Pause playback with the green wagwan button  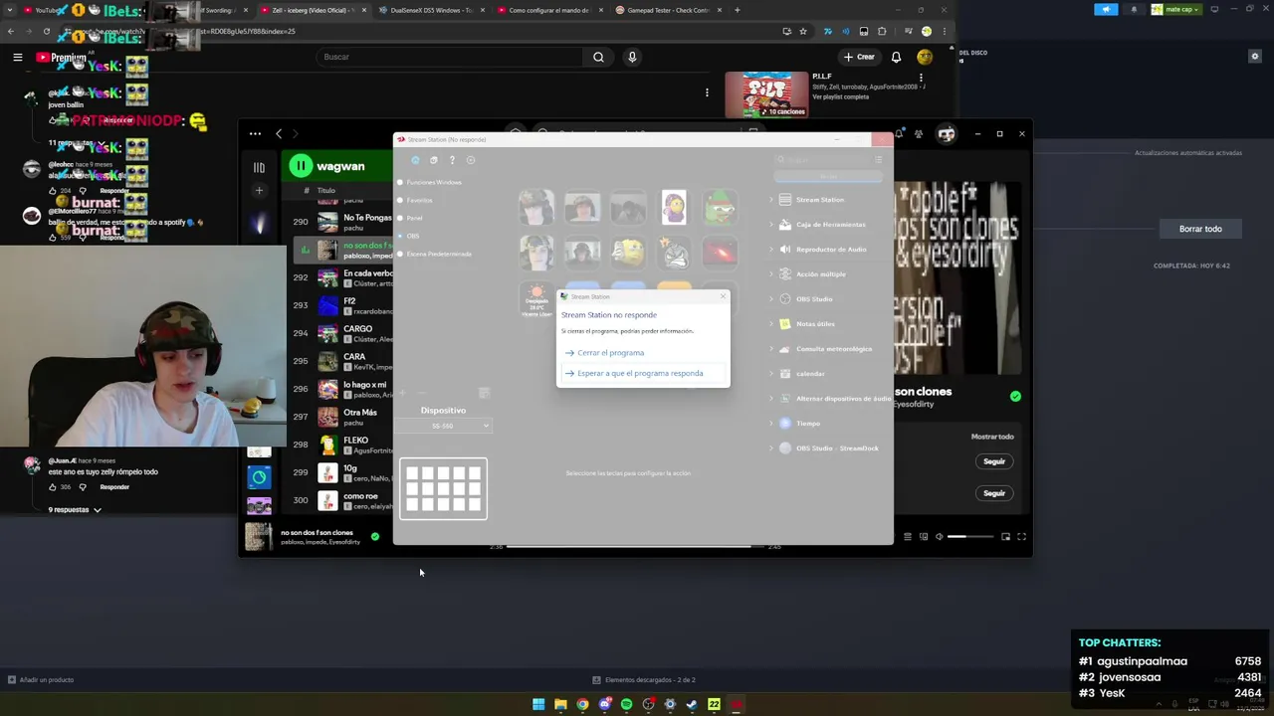pyautogui.click(x=301, y=166)
